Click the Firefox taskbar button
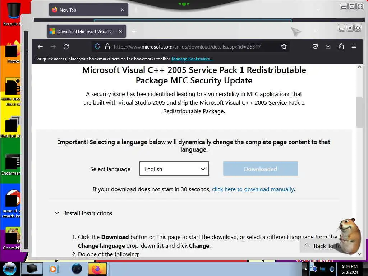 (x=97, y=269)
